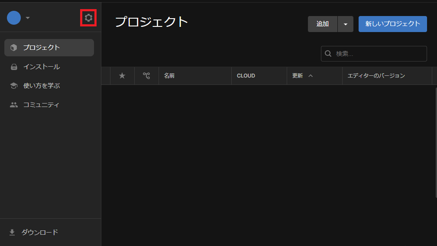Screen dimensions: 437x246
Task: Sort by the 更新 column header
Action: point(314,76)
